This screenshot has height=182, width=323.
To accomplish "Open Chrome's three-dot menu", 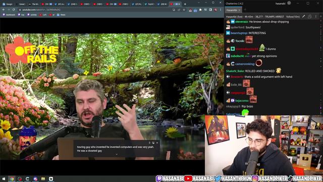I will (221, 10).
